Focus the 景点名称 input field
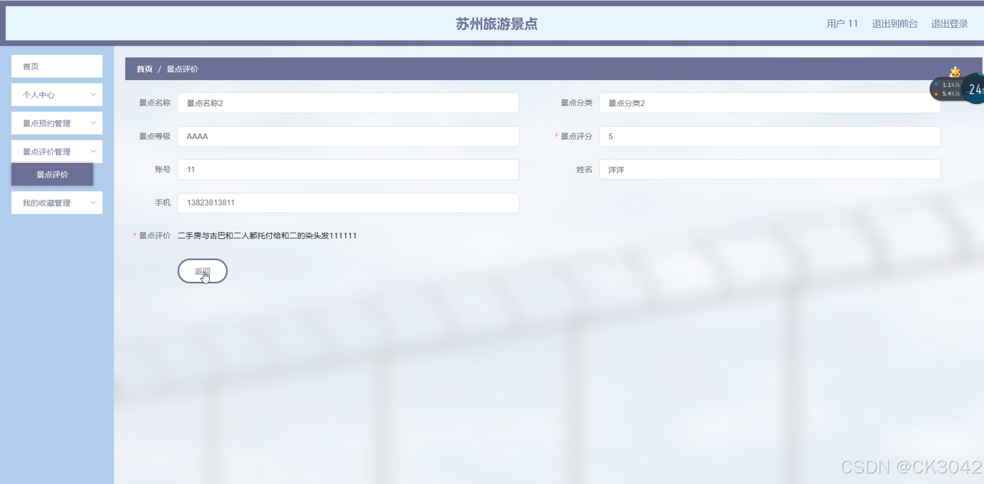This screenshot has height=484, width=984. [x=348, y=103]
